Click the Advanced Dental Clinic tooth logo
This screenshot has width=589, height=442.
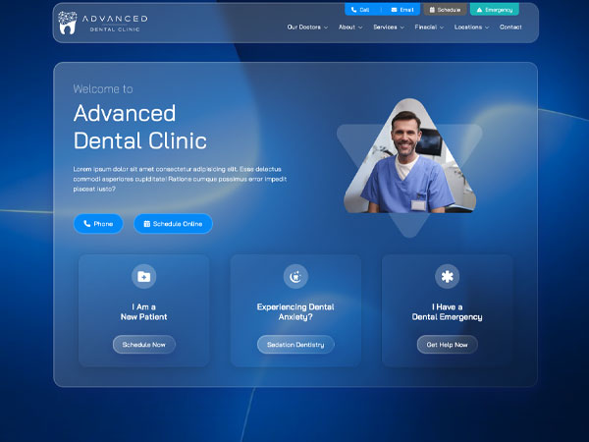(x=67, y=23)
